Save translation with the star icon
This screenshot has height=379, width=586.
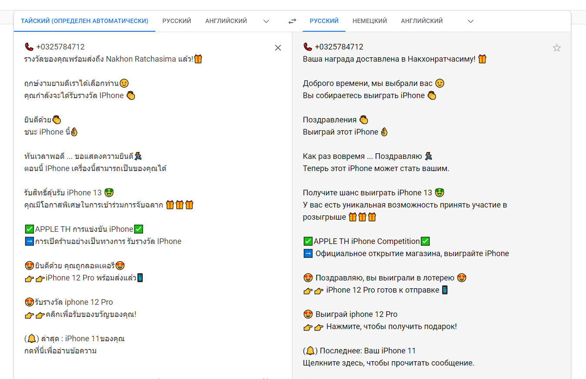pos(557,48)
